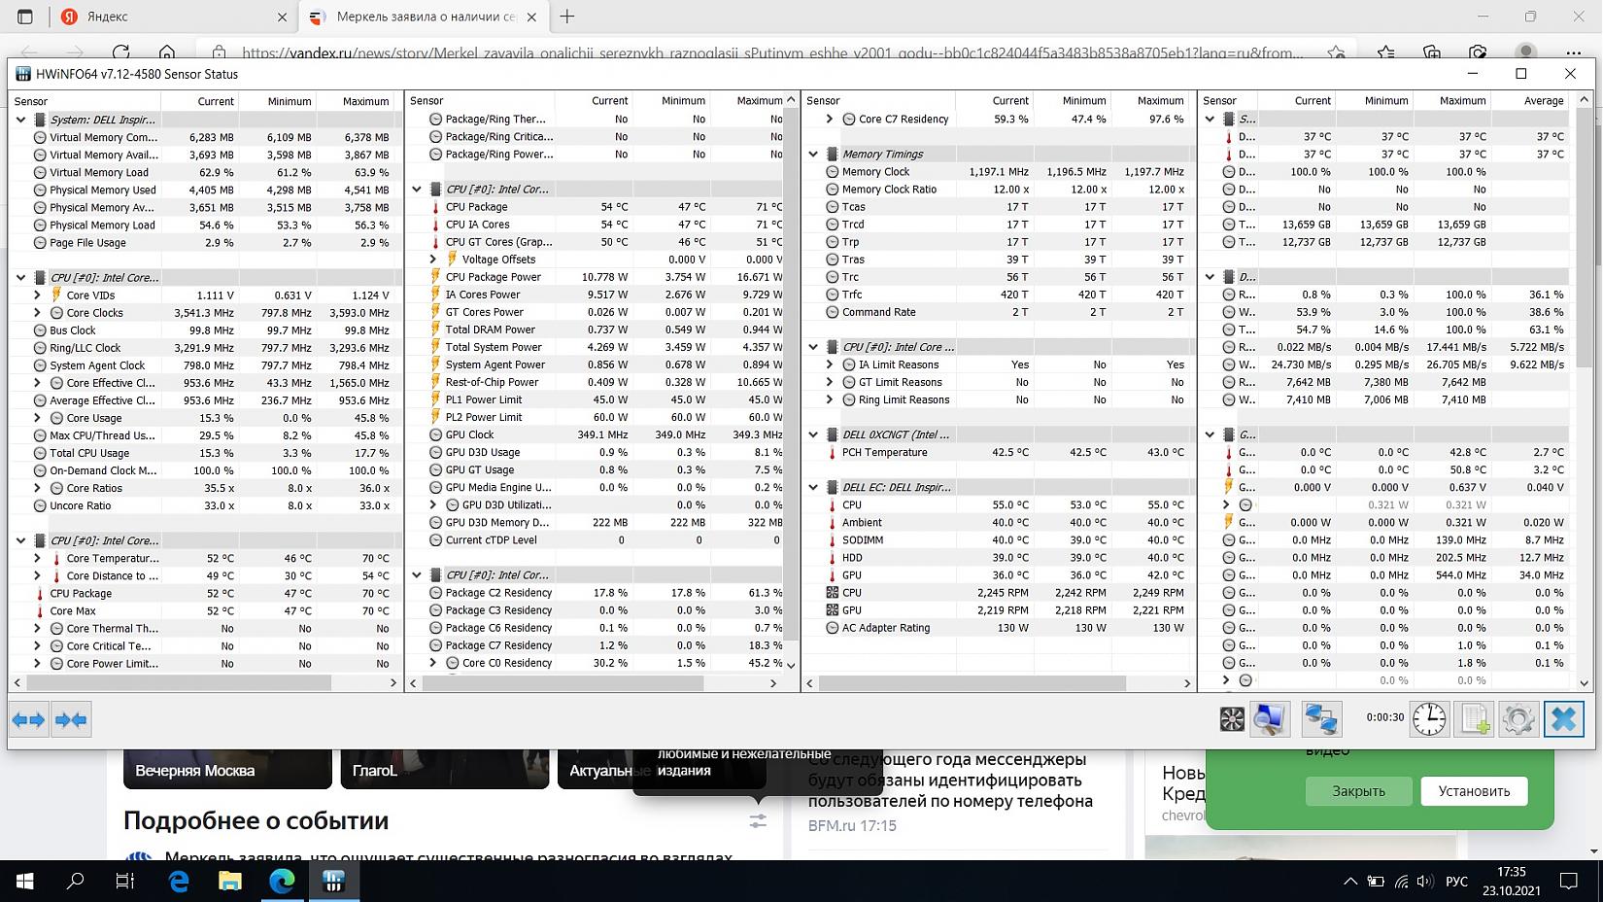The width and height of the screenshot is (1603, 902).
Task: Select the Virtual Memory Load row
Action: pyautogui.click(x=204, y=172)
